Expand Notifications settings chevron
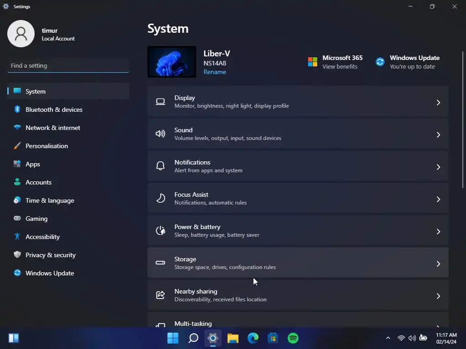Viewport: 466px width, 349px height. coord(438,167)
